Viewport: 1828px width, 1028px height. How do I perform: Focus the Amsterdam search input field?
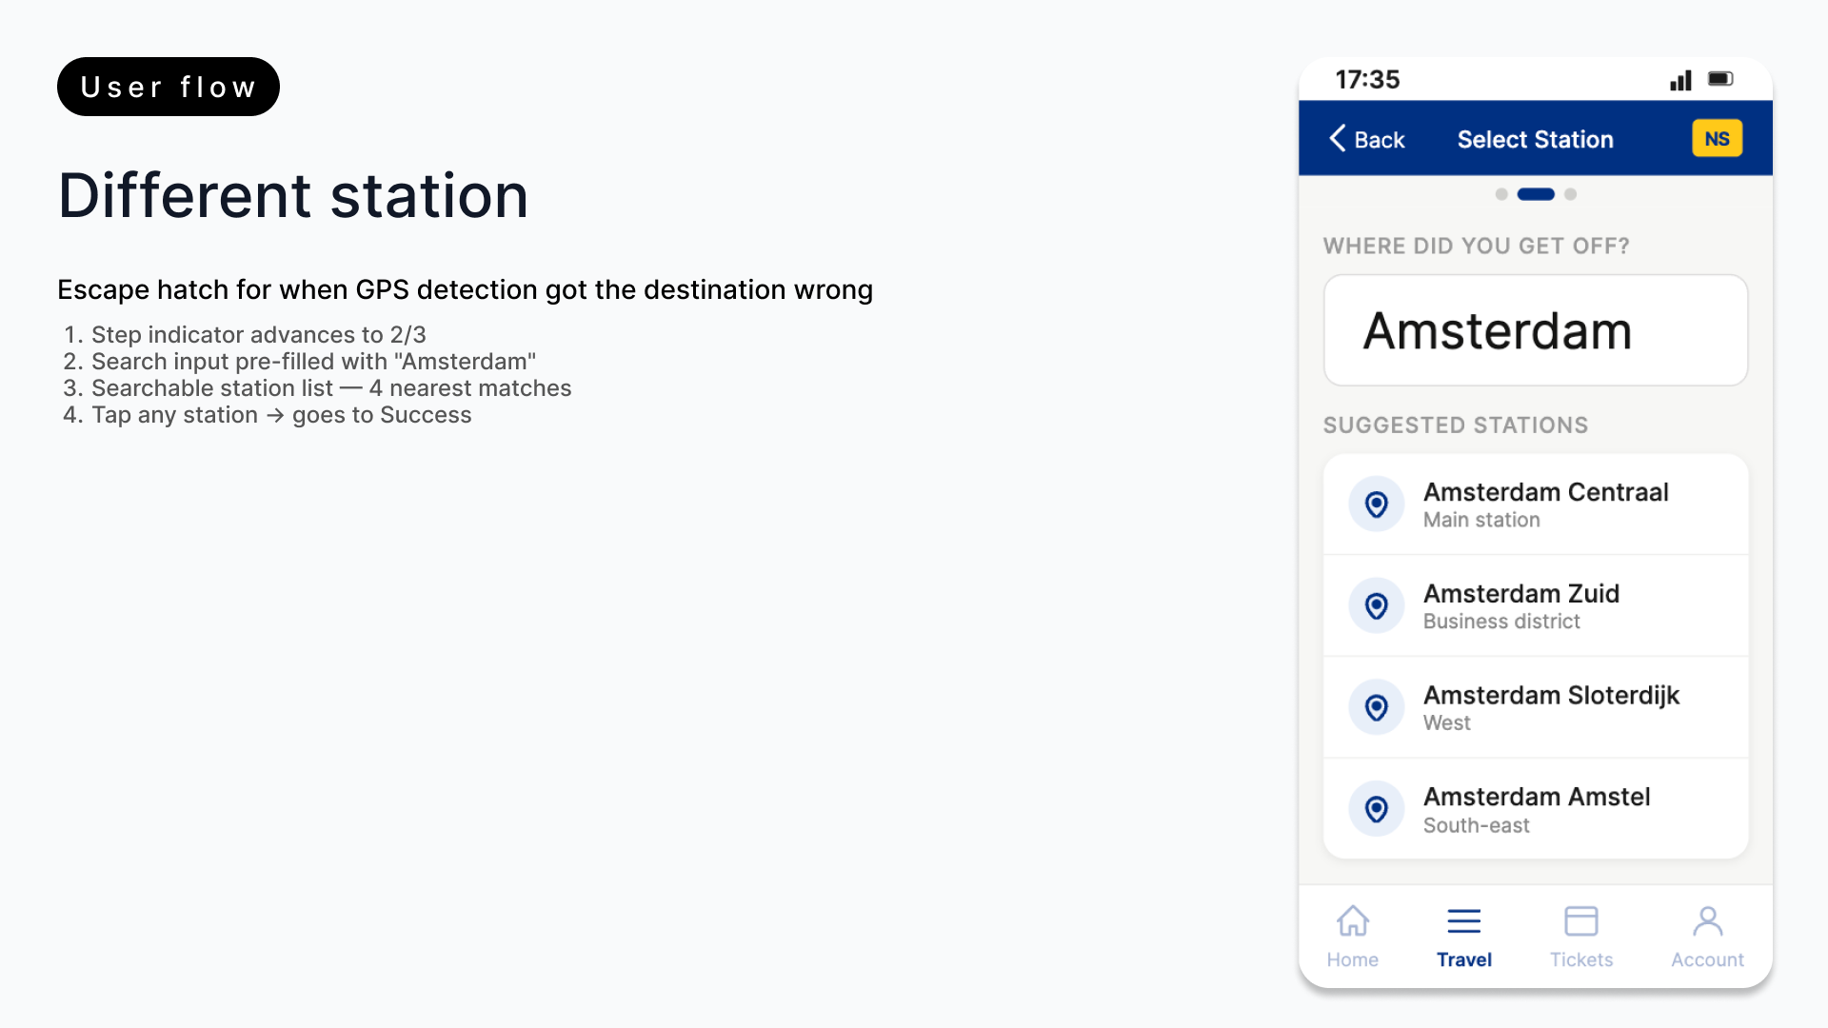(x=1536, y=330)
